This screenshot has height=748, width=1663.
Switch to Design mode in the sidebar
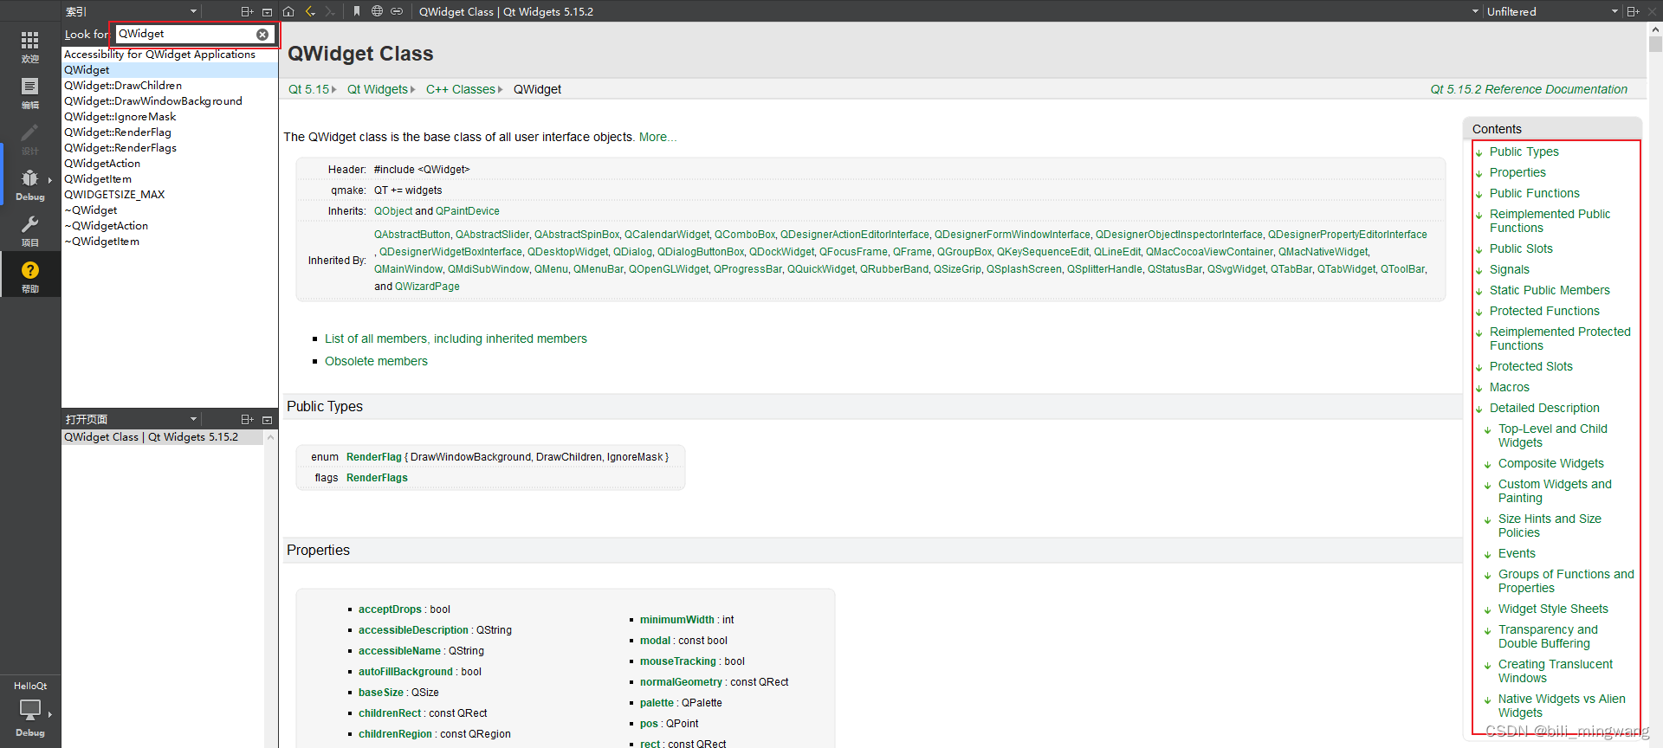coord(30,139)
